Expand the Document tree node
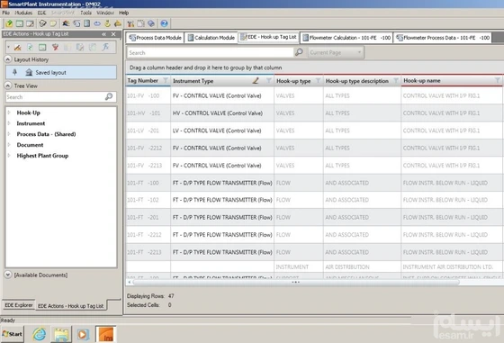 pyautogui.click(x=9, y=145)
